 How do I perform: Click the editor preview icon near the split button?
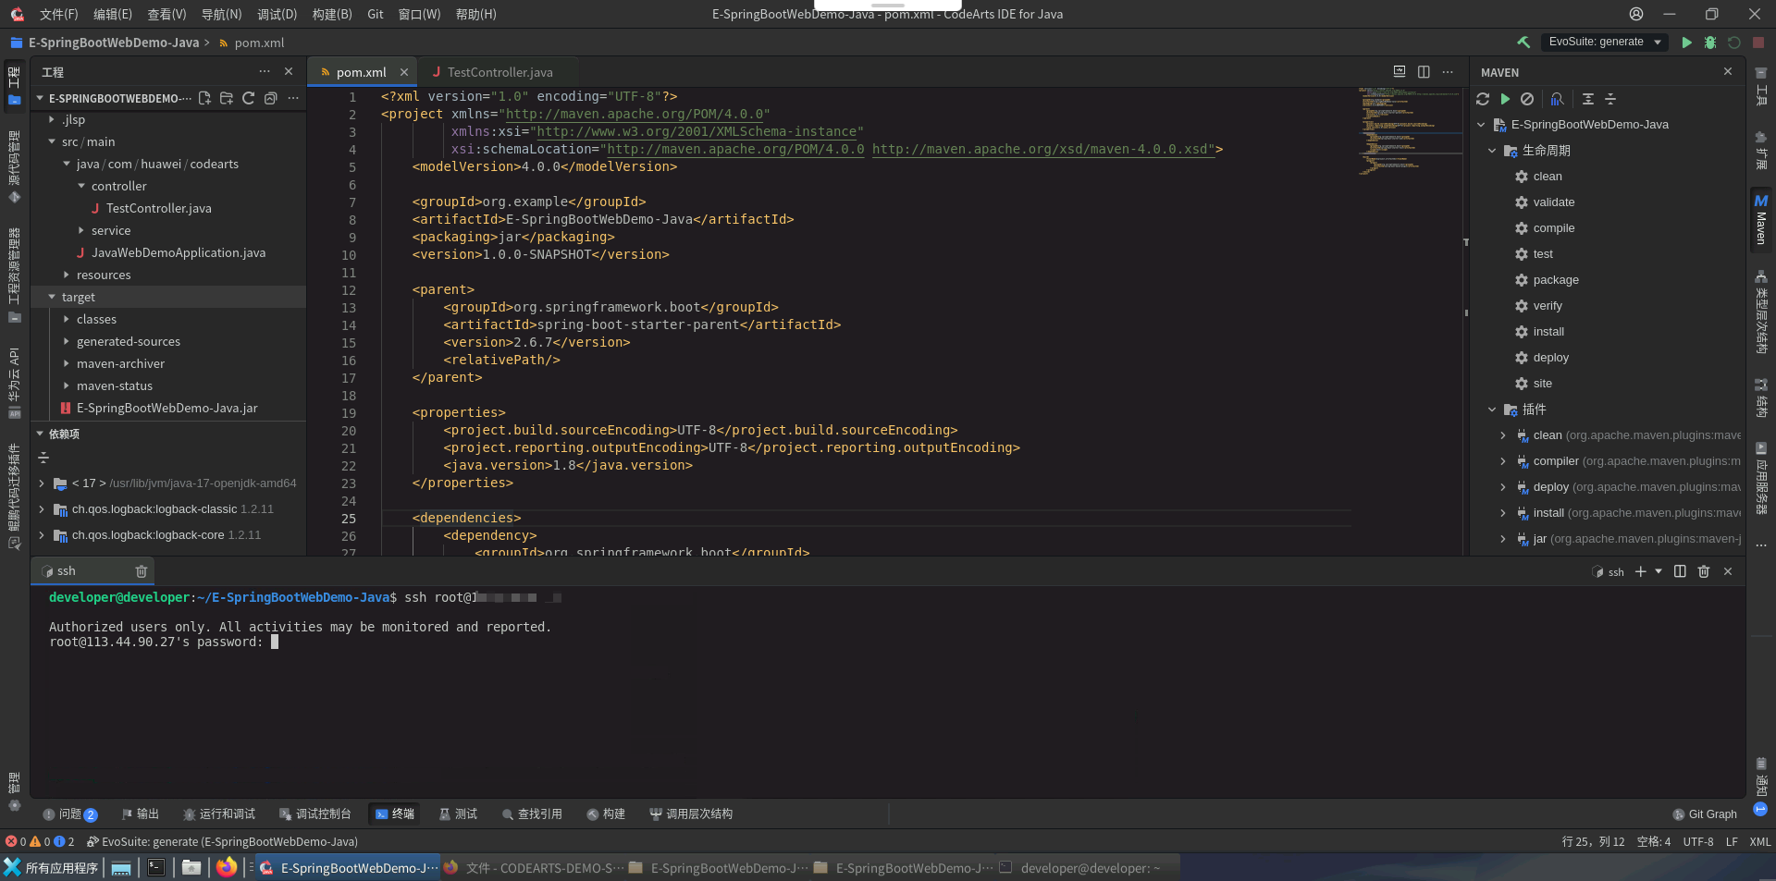coord(1400,71)
